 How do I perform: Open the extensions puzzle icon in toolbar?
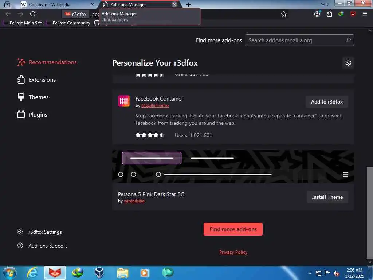pos(329,14)
